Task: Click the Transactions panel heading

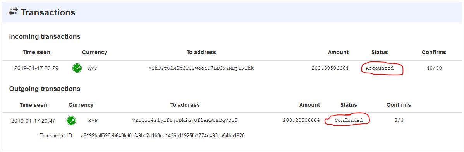Action: click(48, 12)
